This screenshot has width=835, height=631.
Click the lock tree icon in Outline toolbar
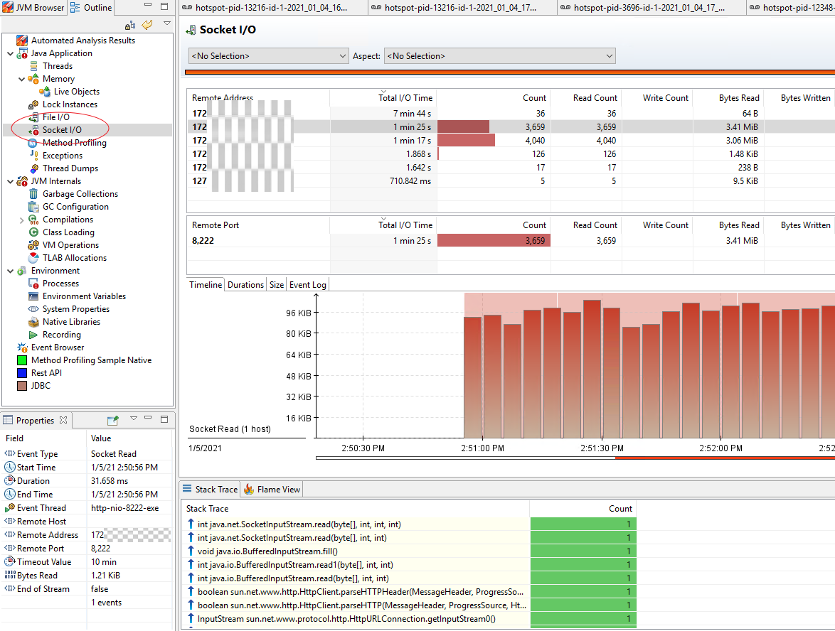[129, 25]
